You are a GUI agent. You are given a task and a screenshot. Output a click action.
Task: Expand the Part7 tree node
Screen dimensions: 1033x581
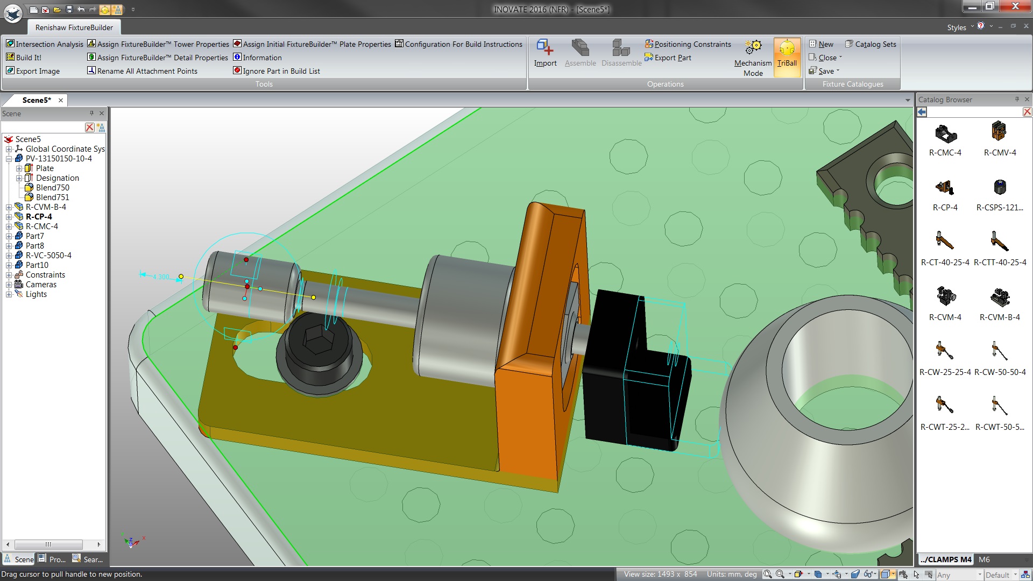(x=9, y=236)
